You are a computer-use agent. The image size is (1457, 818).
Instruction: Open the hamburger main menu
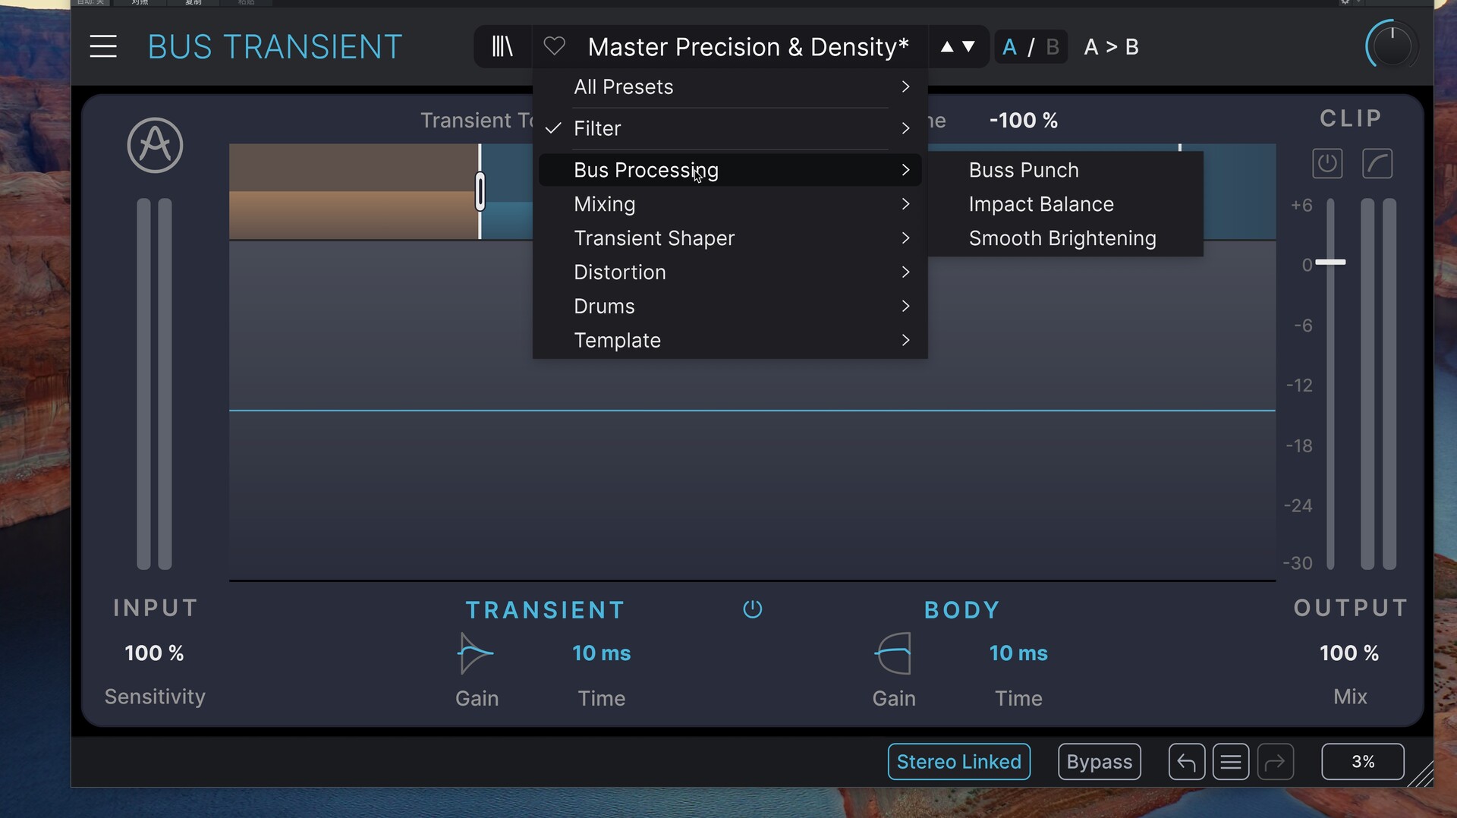(103, 47)
